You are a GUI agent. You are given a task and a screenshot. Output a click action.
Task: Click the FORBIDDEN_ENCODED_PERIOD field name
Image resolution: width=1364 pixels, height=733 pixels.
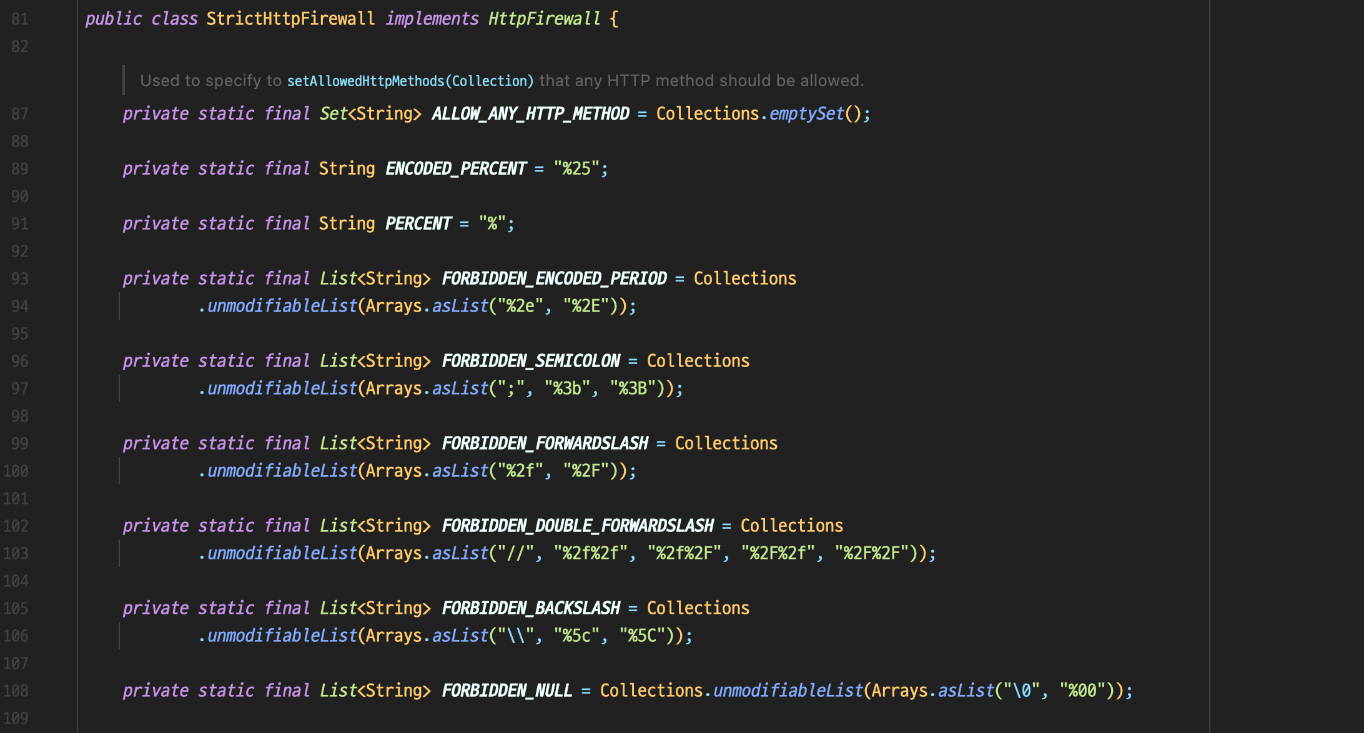pyautogui.click(x=554, y=278)
